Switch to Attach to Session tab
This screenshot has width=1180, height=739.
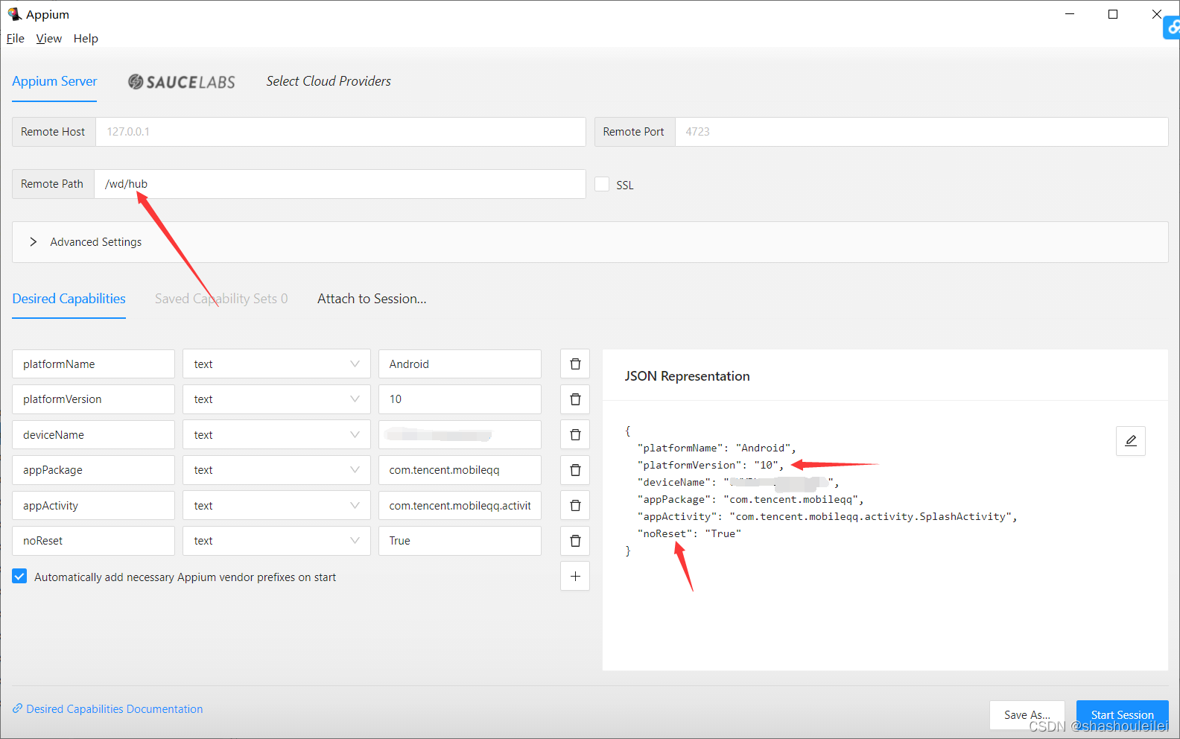tap(372, 299)
